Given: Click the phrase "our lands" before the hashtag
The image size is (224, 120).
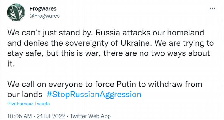Looking at the screenshot, I should click(x=25, y=95).
